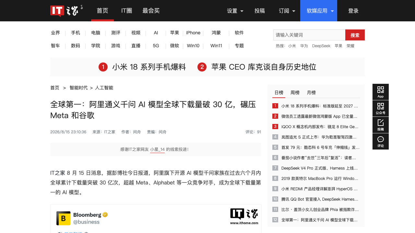Open the 软件 category

239,33
